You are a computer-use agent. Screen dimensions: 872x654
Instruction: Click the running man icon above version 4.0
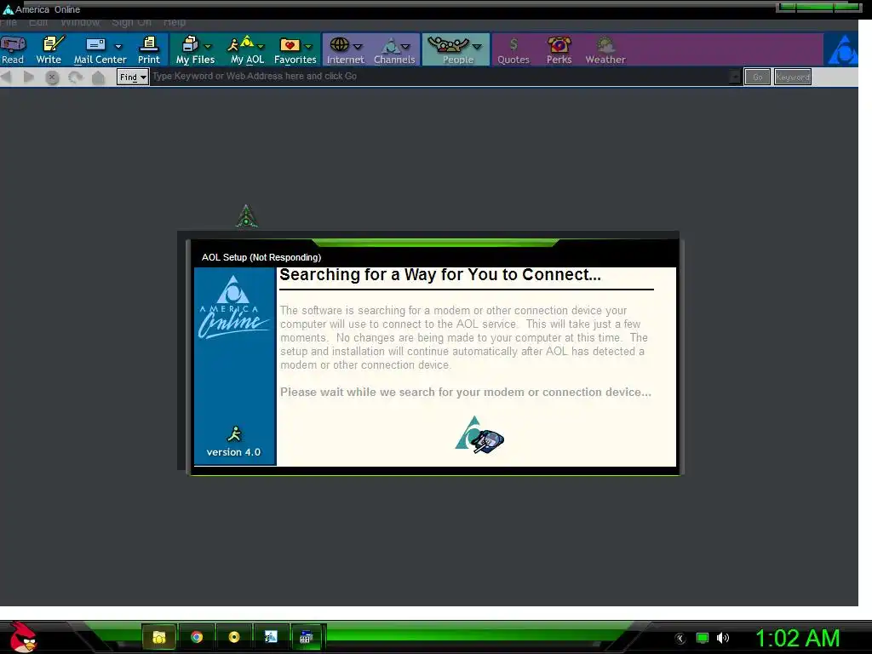point(234,433)
